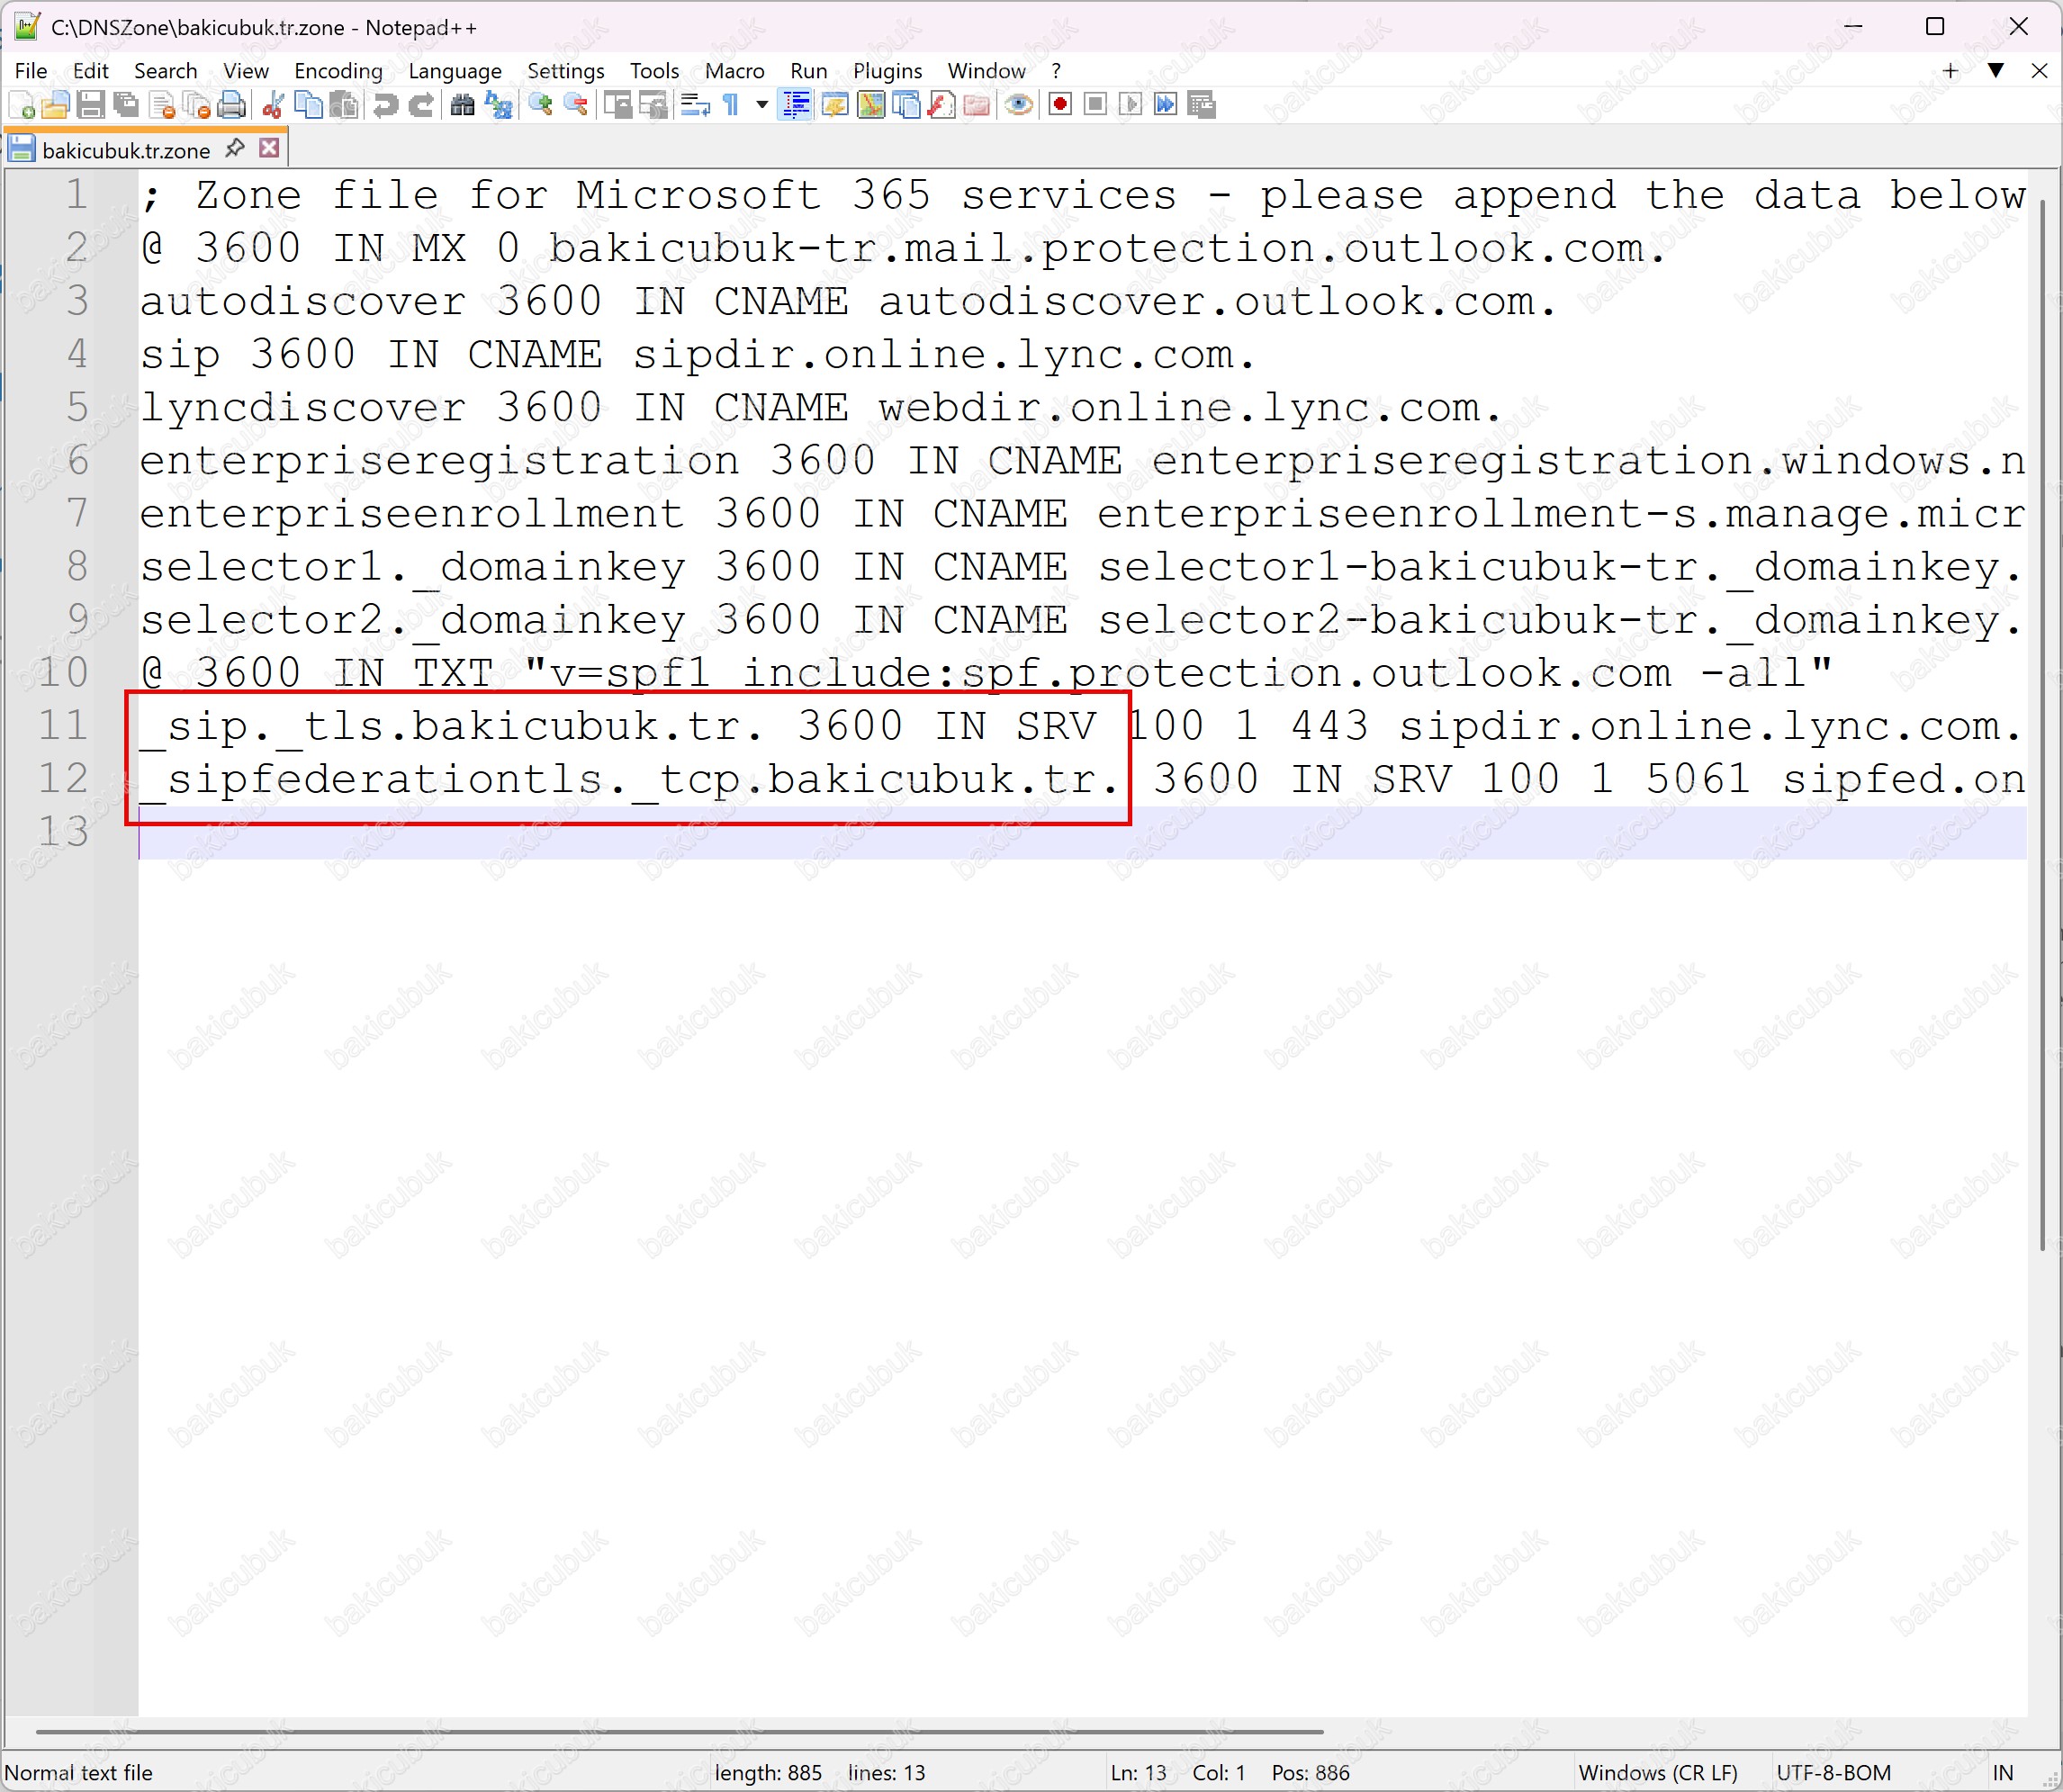Click the Print toolbar icon
The image size is (2063, 1792).
[x=231, y=105]
